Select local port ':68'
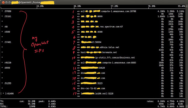 click(x=6, y=27)
